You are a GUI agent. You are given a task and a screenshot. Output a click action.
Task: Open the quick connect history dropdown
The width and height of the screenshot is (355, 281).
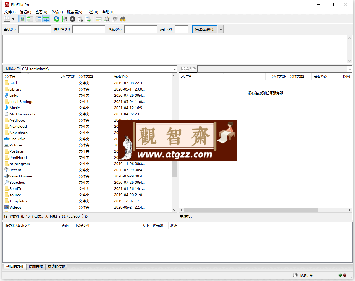tap(221, 29)
